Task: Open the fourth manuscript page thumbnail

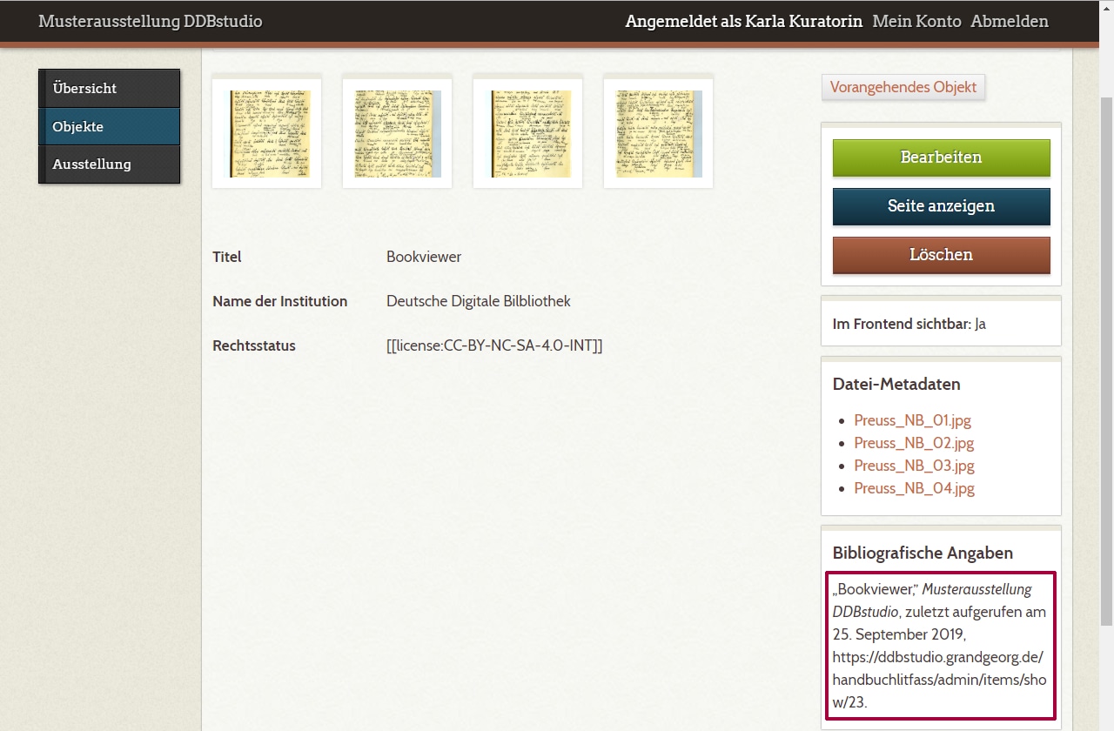Action: click(x=658, y=133)
